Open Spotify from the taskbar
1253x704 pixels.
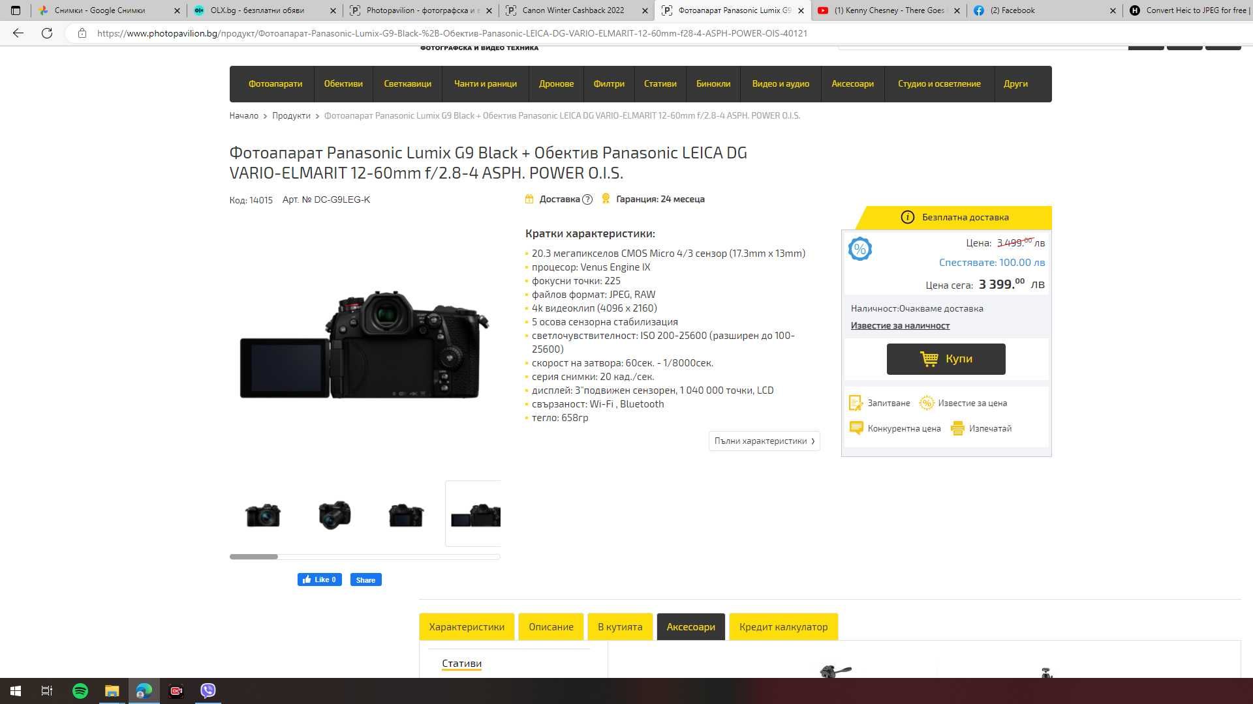(80, 691)
